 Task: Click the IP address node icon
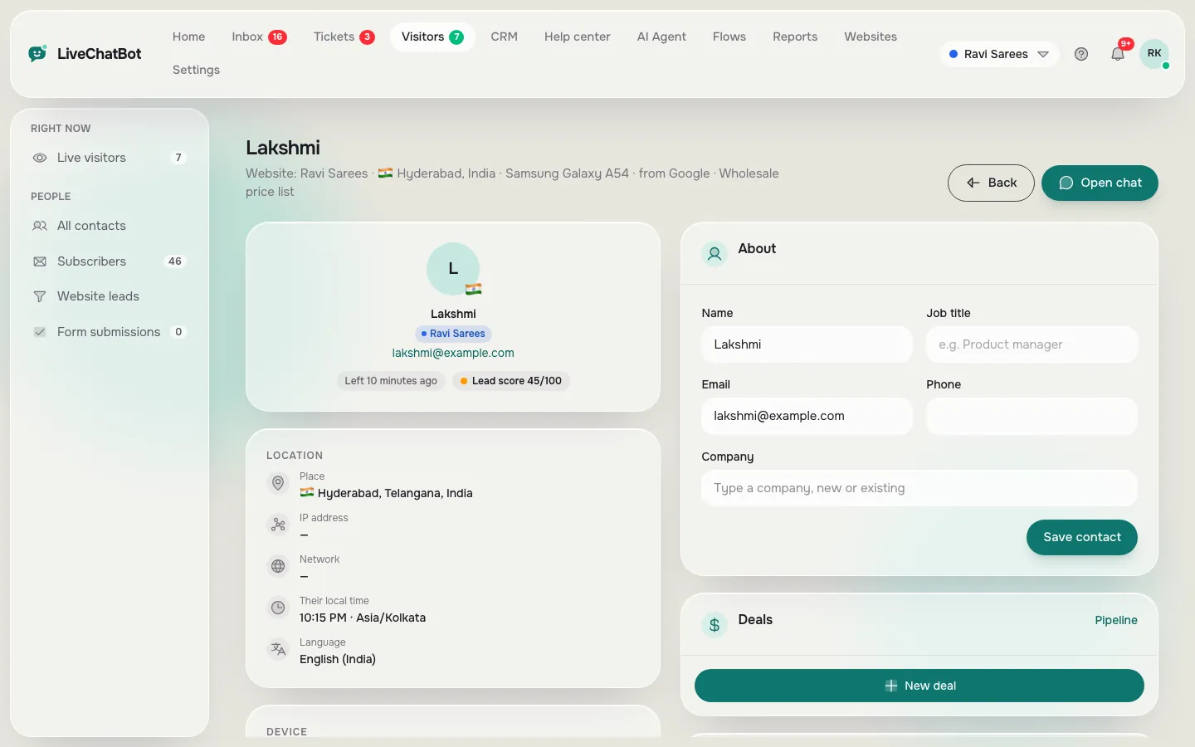tap(278, 525)
